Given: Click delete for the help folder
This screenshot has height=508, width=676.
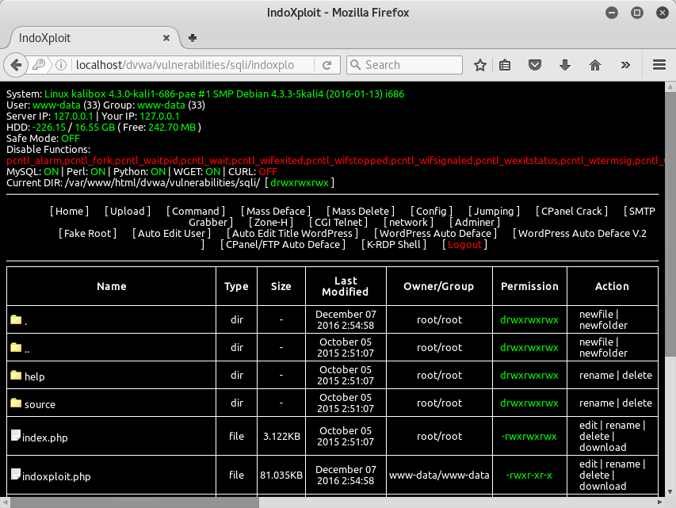Looking at the screenshot, I should (x=637, y=375).
